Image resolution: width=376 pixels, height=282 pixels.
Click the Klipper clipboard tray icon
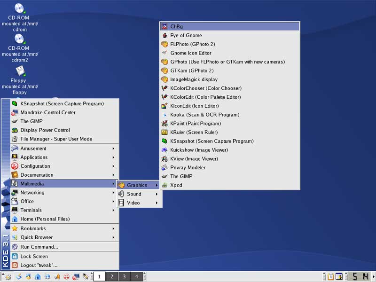[x=330, y=276]
